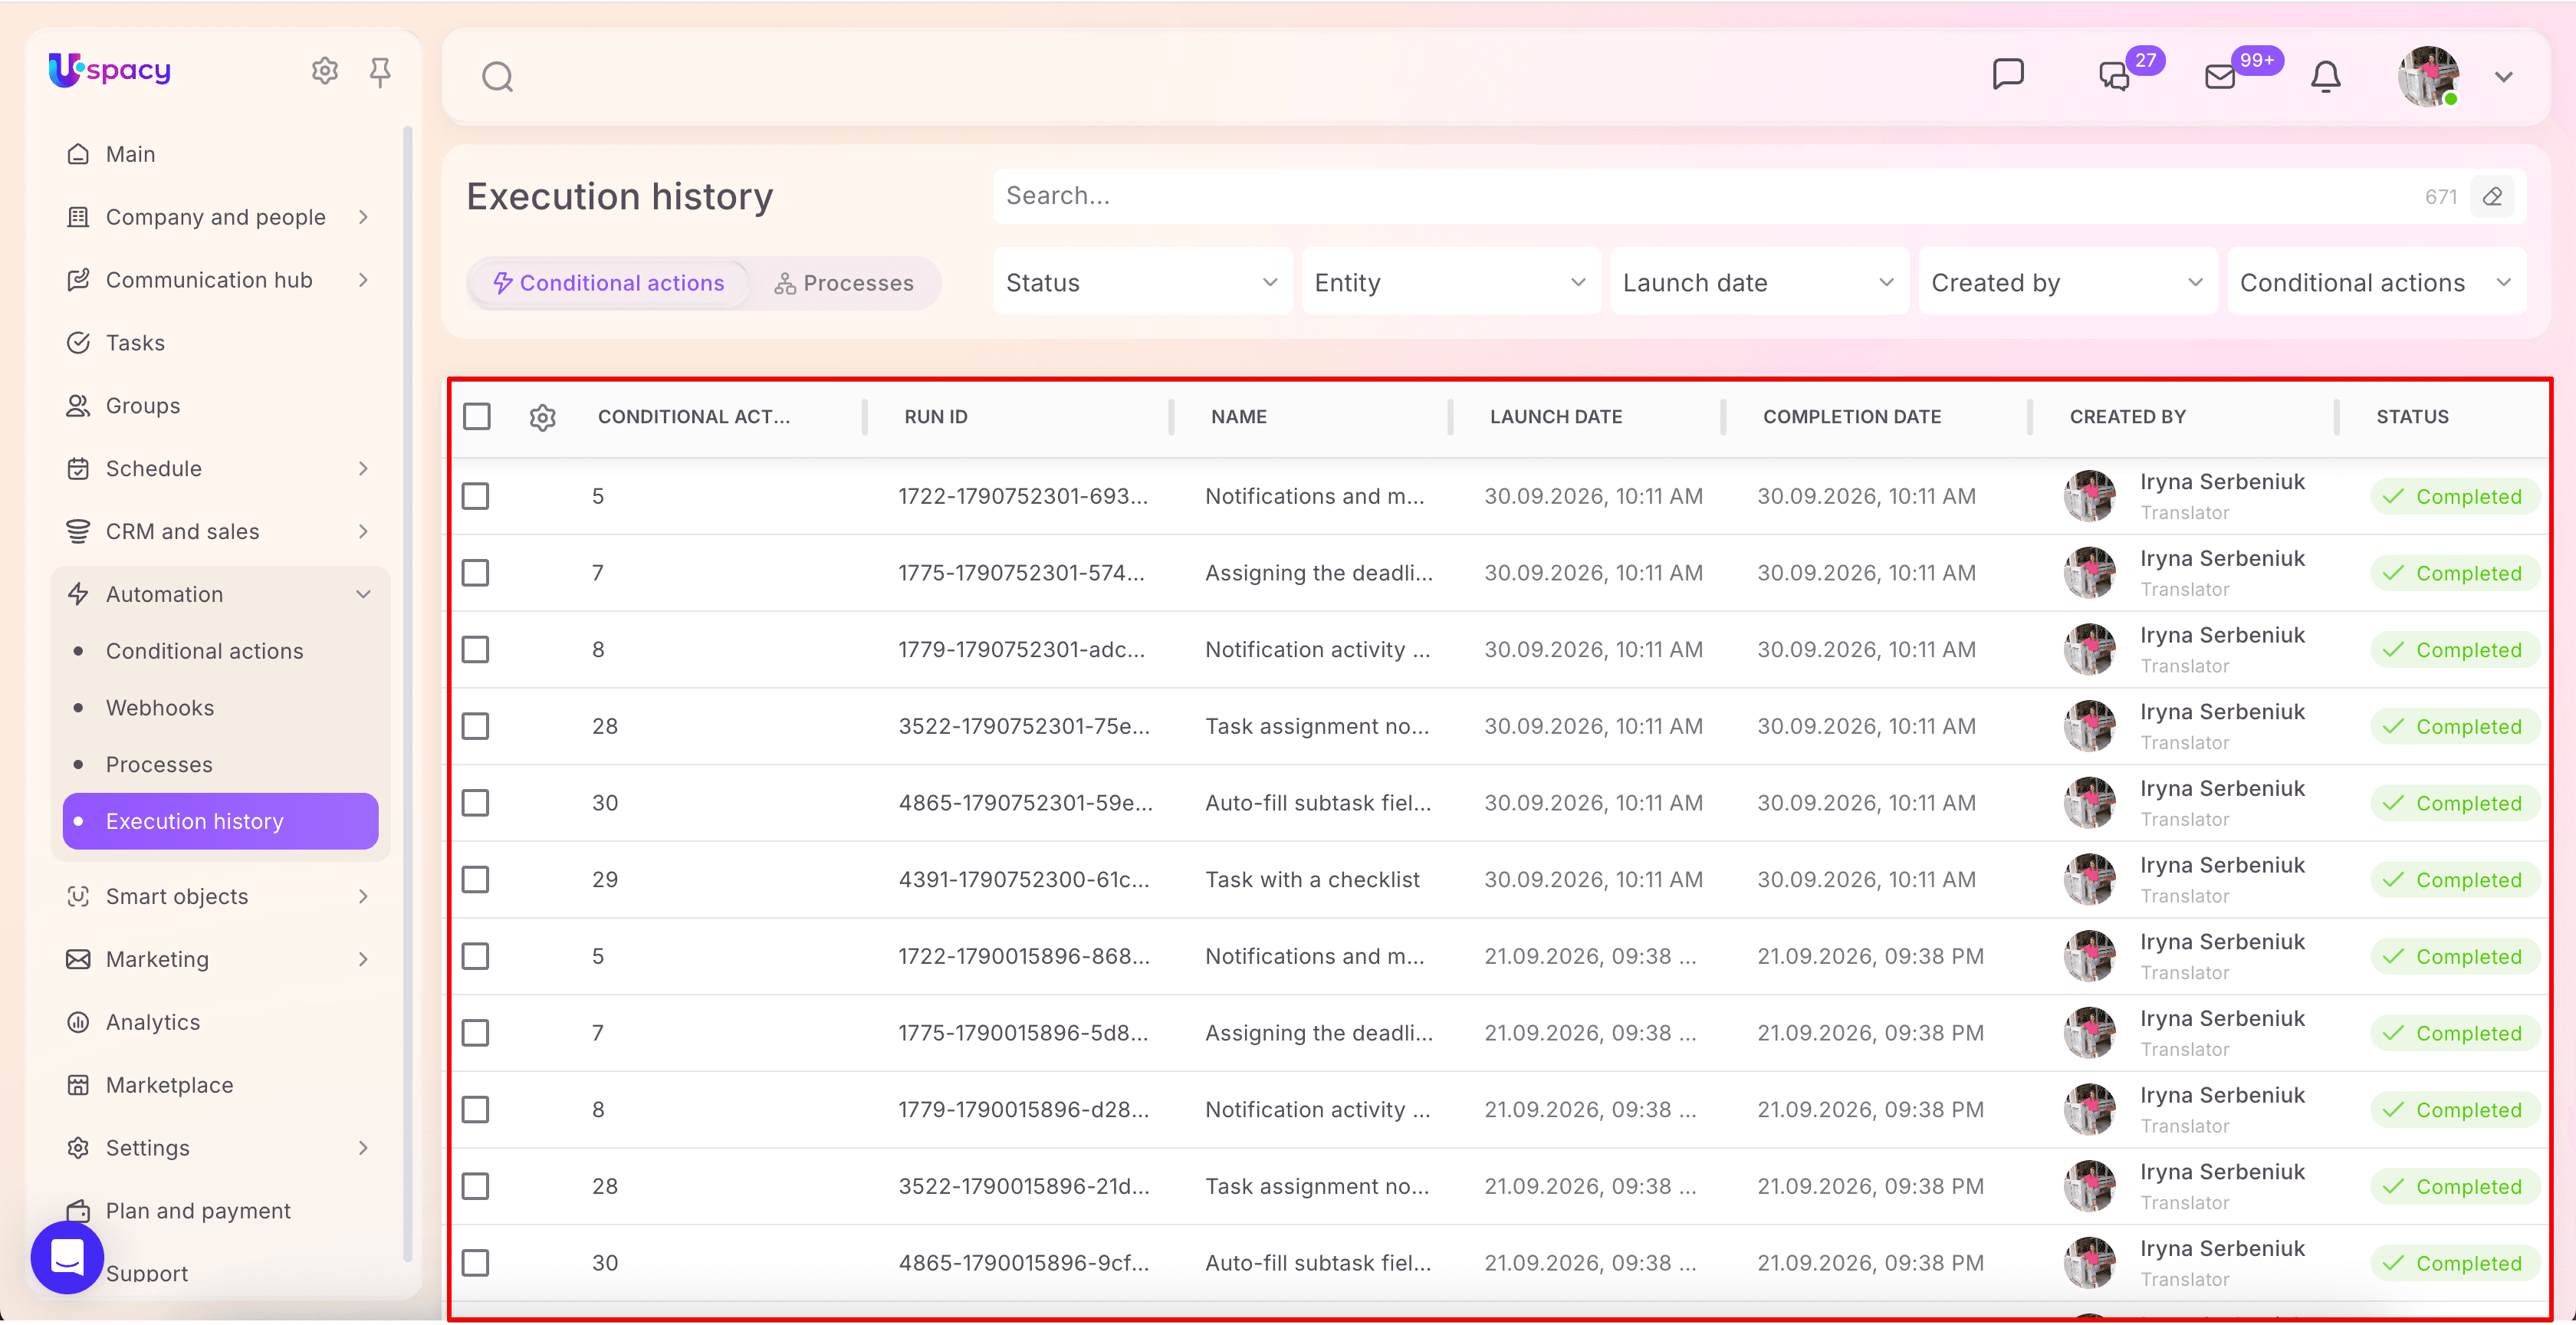Pin the sidebar with pin icon

pyautogui.click(x=379, y=72)
